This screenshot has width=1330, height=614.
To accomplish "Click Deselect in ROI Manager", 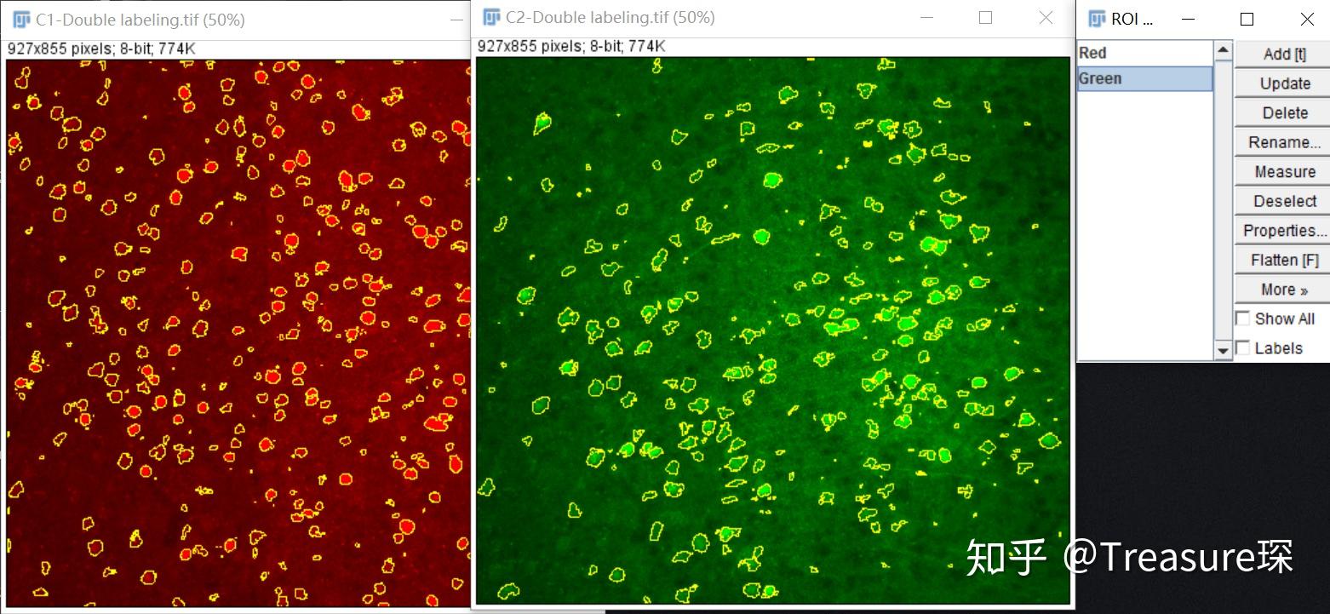I will point(1284,201).
